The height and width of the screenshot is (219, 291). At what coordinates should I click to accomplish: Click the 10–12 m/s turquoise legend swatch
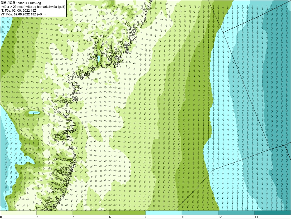point(200,213)
